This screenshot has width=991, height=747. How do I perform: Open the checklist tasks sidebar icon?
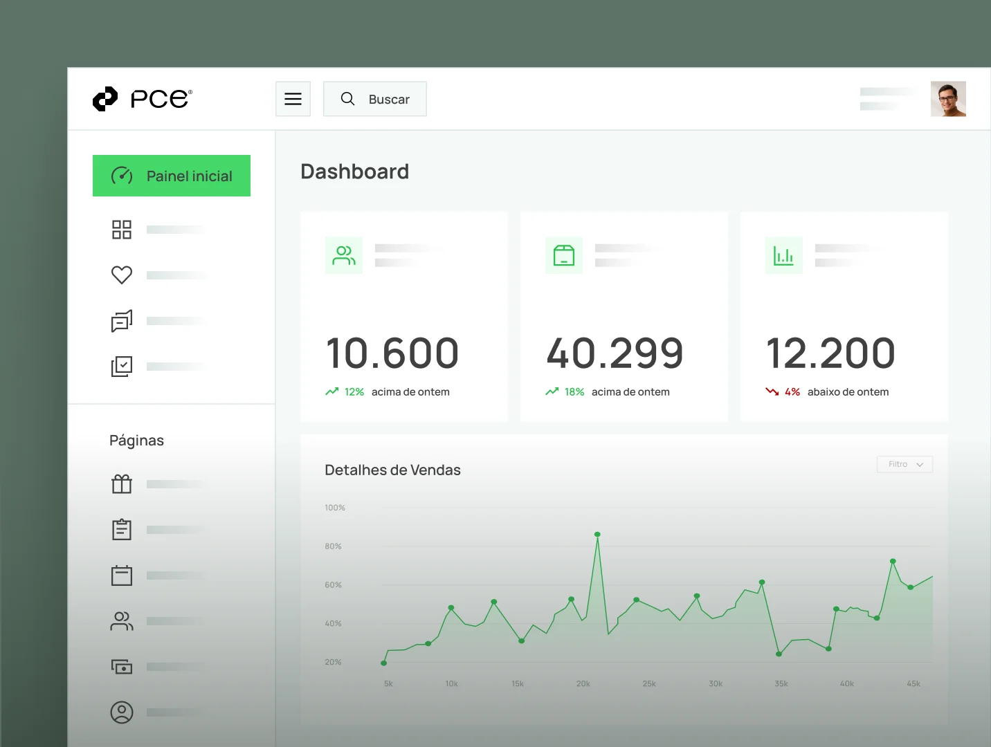(x=122, y=367)
